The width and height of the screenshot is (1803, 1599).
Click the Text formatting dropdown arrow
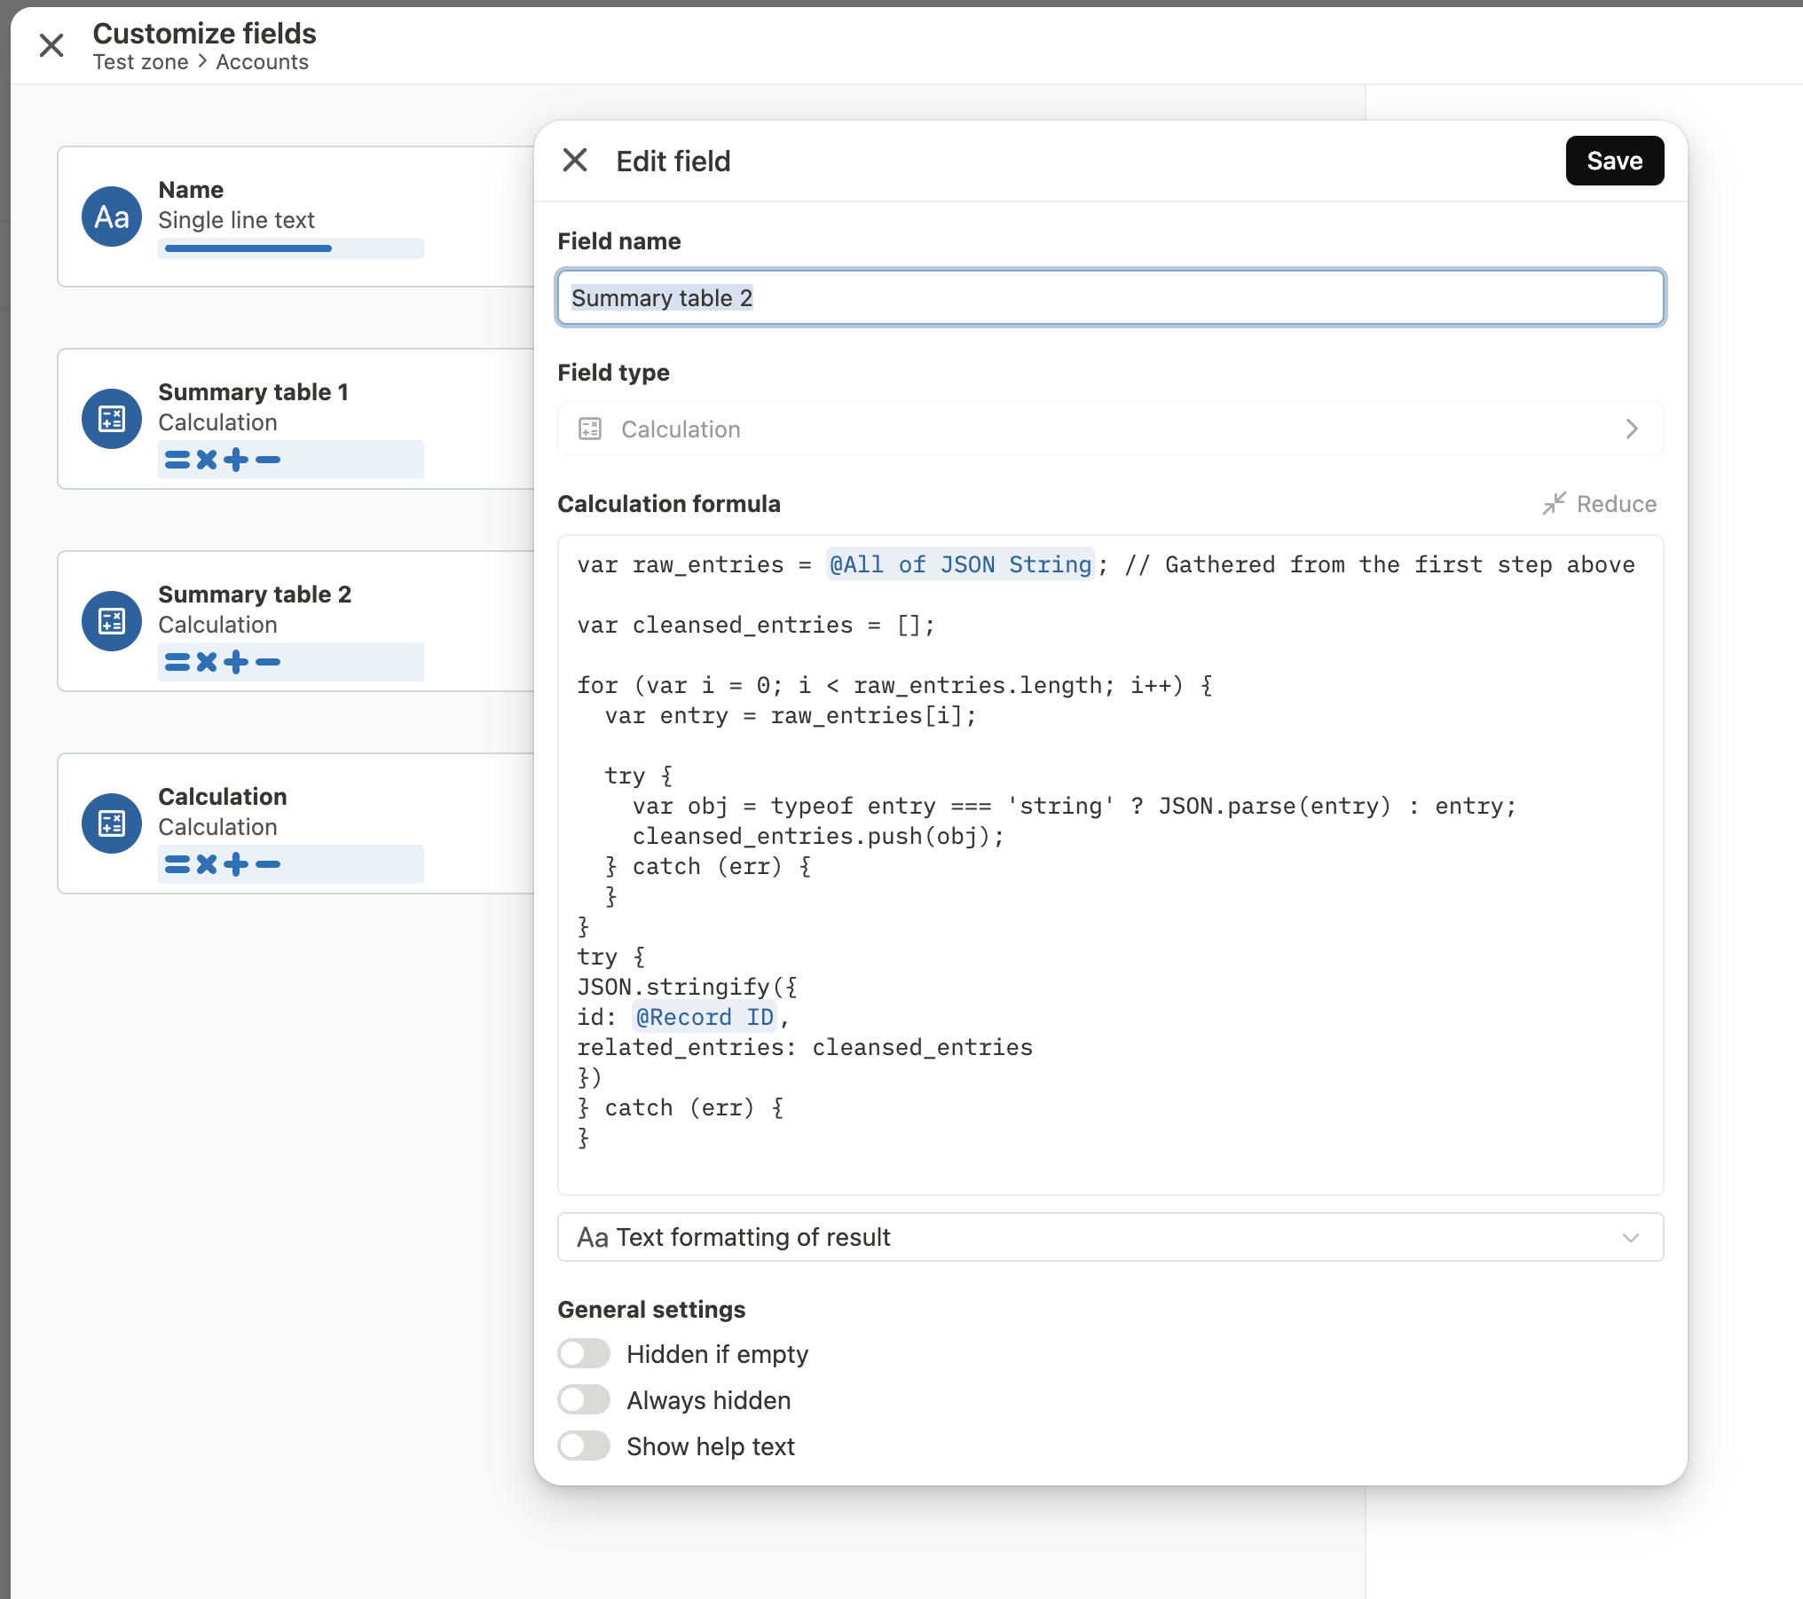click(x=1631, y=1238)
